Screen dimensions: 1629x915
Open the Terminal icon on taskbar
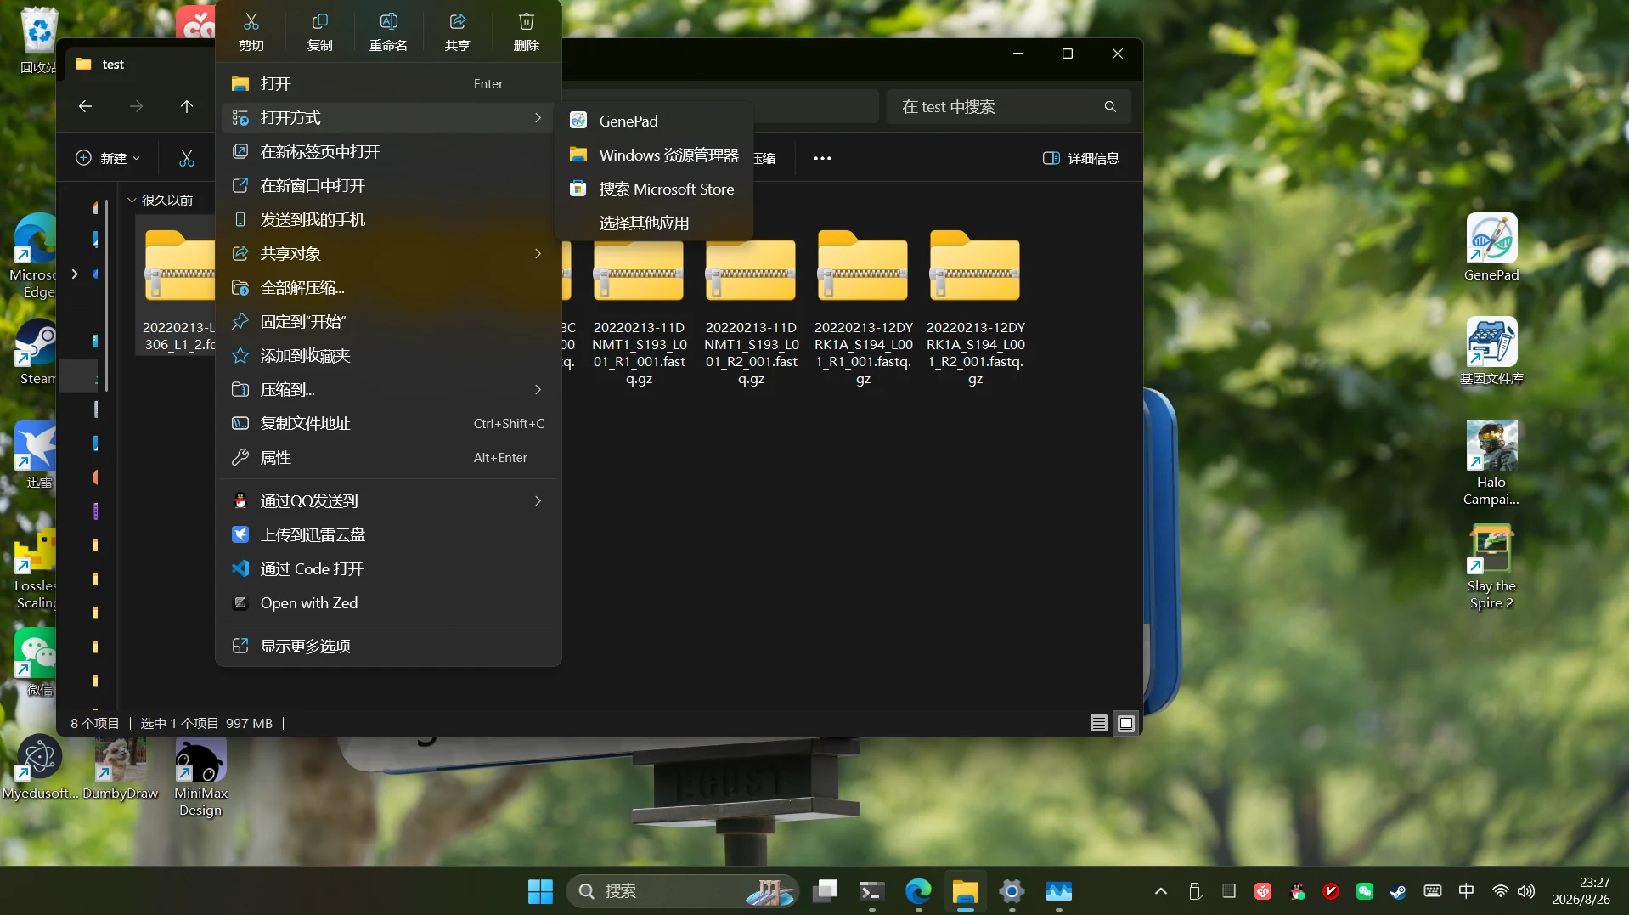871,891
